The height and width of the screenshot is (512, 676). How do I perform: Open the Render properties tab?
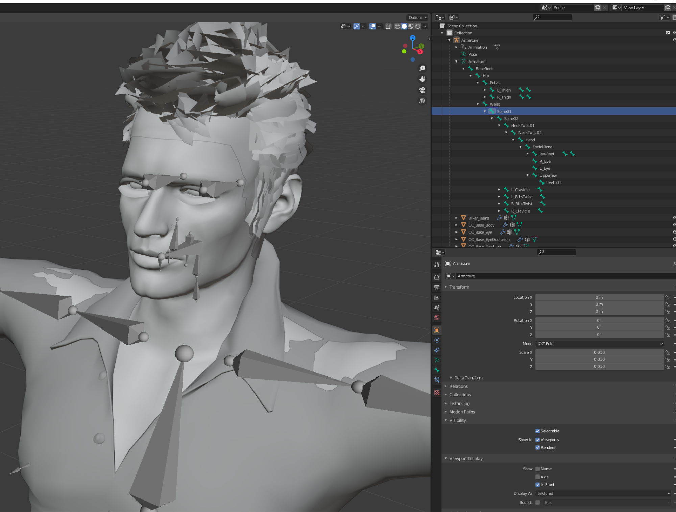437,277
